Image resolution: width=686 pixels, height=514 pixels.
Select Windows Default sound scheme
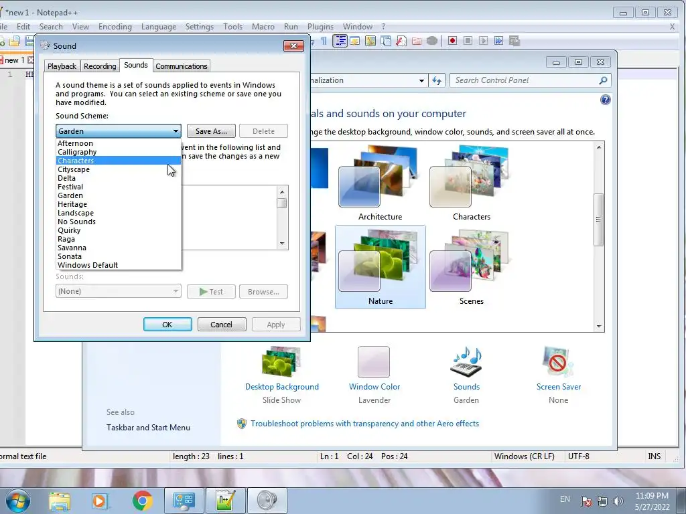119,265
